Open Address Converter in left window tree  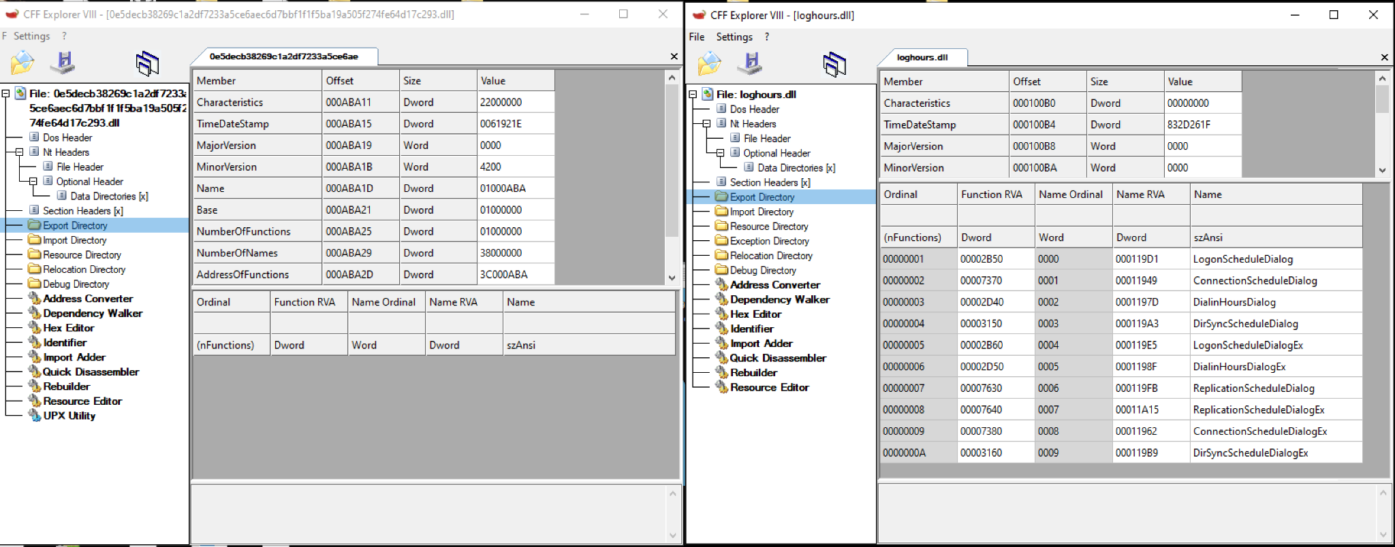tap(88, 299)
